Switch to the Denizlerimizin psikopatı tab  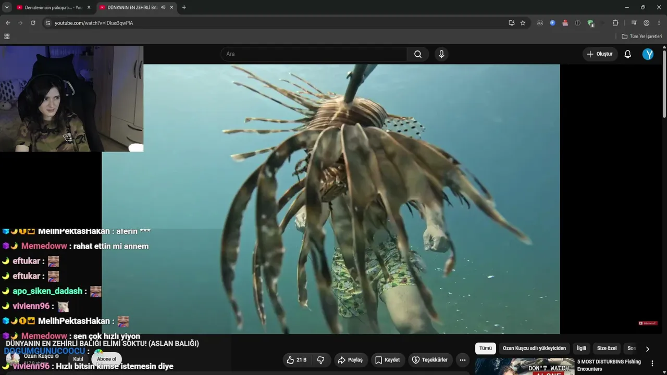(53, 7)
